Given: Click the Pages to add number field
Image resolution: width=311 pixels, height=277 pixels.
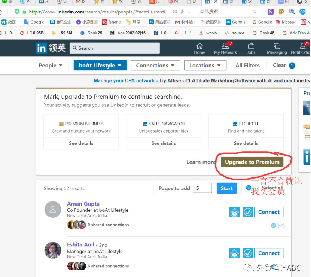Looking at the screenshot, I should (202, 188).
